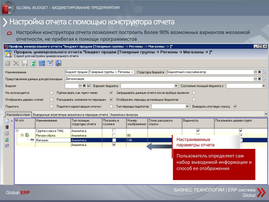Open the tabs overflow dropdown at right

point(266,114)
